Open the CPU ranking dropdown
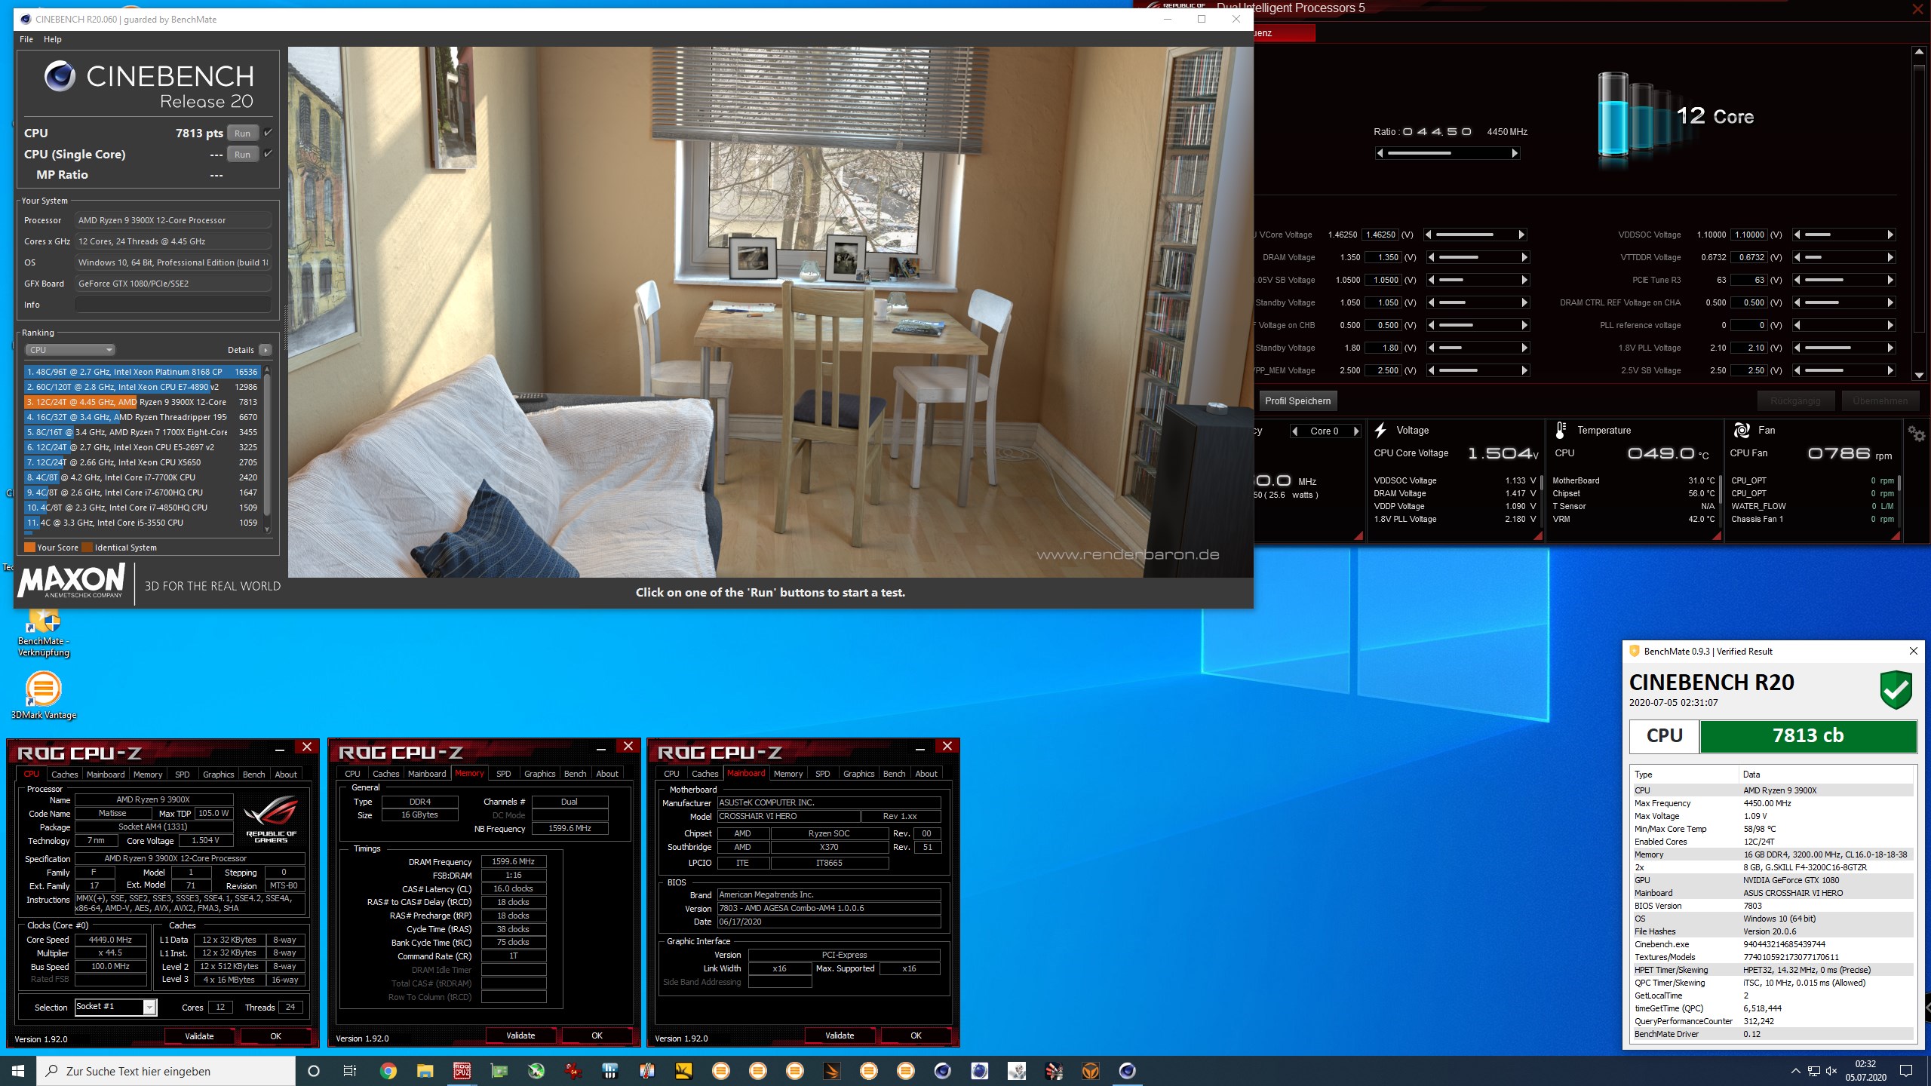 [69, 350]
